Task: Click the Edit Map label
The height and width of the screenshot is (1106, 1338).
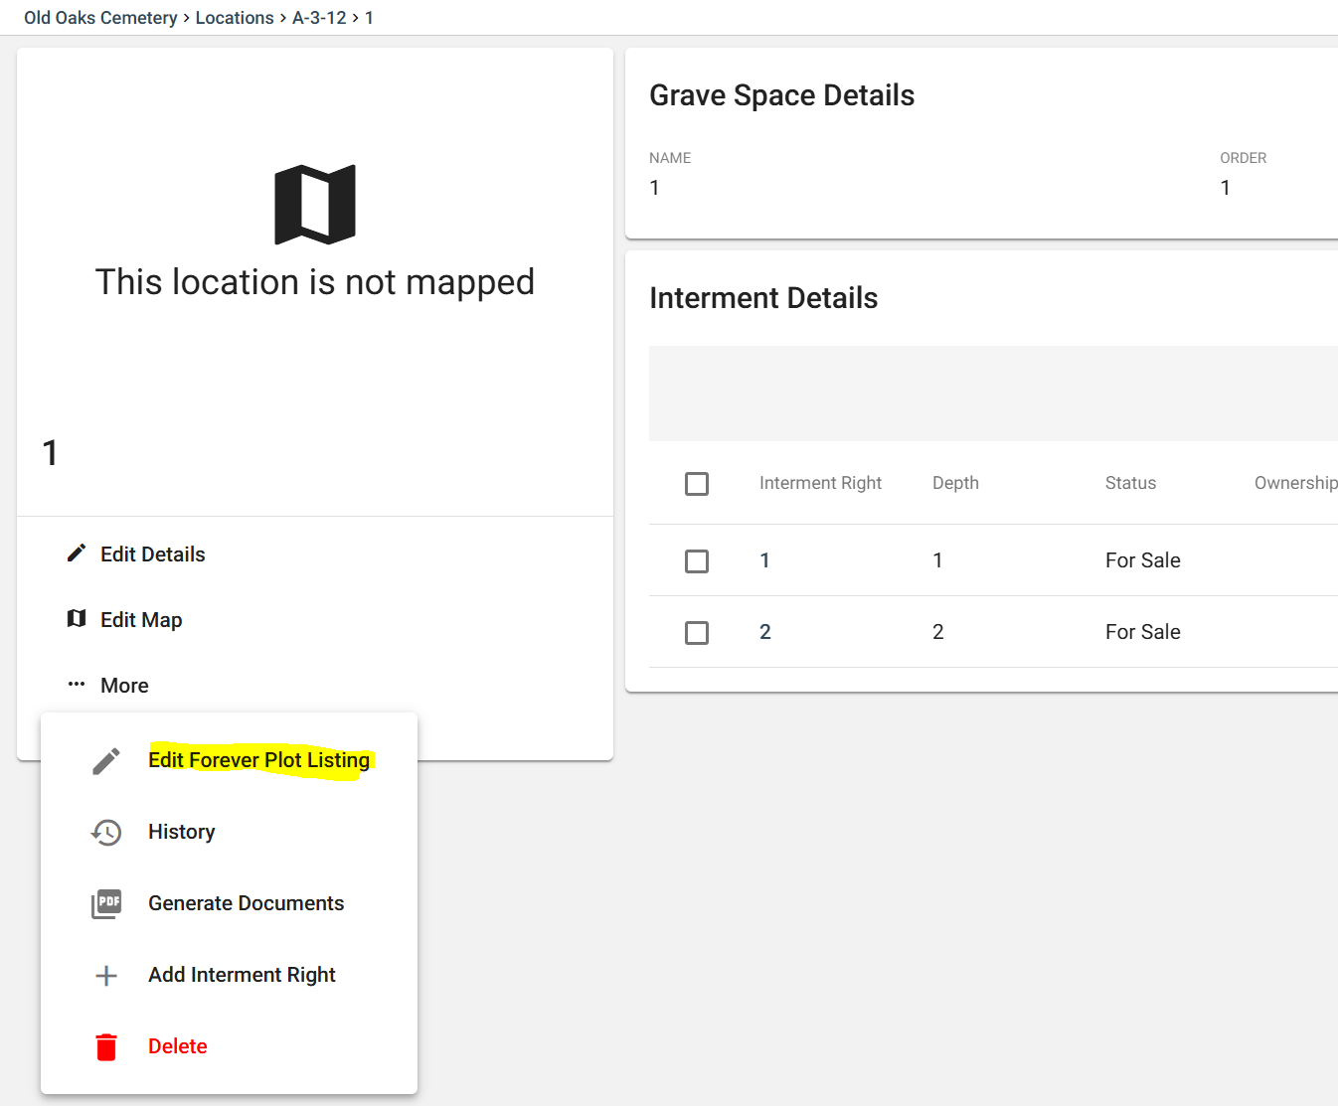Action: click(141, 620)
